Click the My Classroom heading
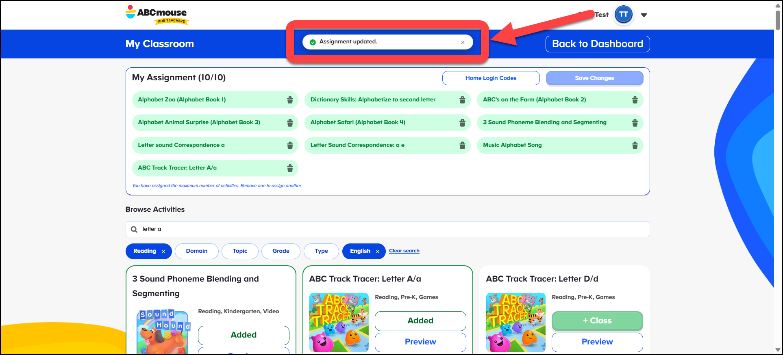Screen dimensions: 783x355 [x=160, y=44]
